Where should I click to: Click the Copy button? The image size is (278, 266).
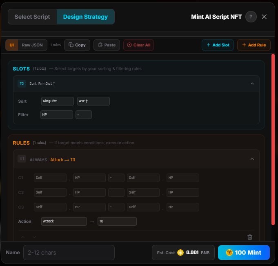(77, 45)
